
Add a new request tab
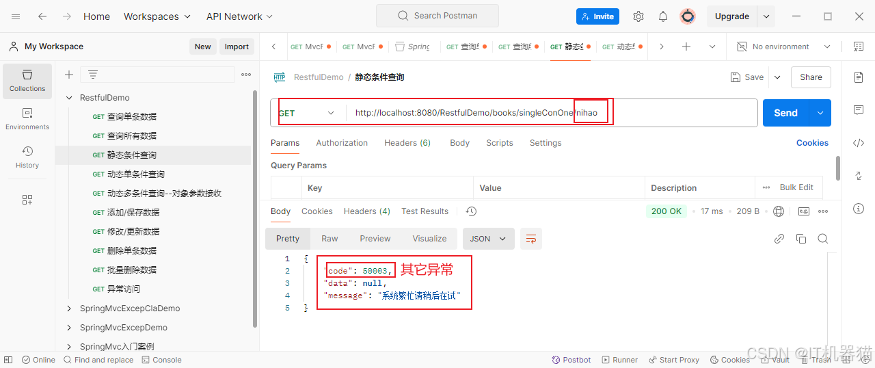point(686,47)
